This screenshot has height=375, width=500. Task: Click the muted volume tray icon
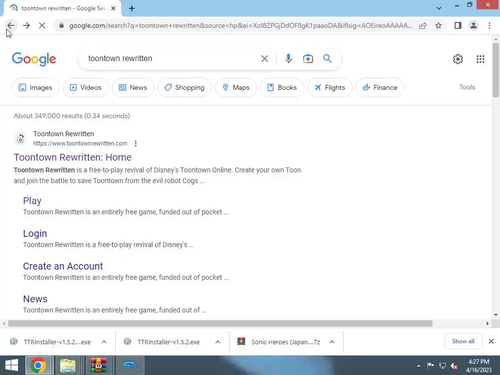(x=454, y=366)
